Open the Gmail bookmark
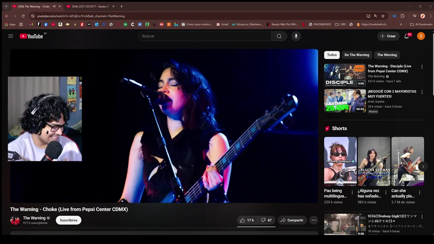The height and width of the screenshot is (244, 434). point(222,24)
